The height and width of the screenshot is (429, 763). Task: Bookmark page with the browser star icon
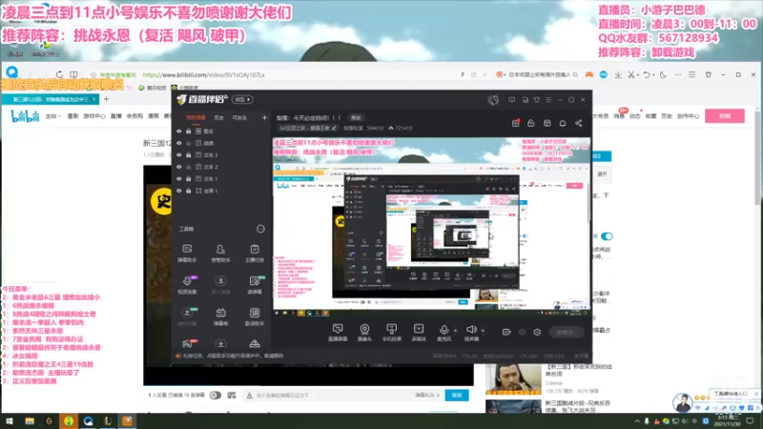click(93, 75)
